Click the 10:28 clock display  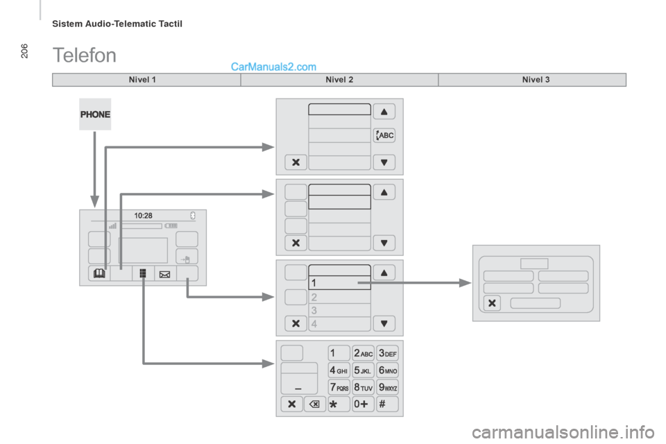click(x=143, y=216)
